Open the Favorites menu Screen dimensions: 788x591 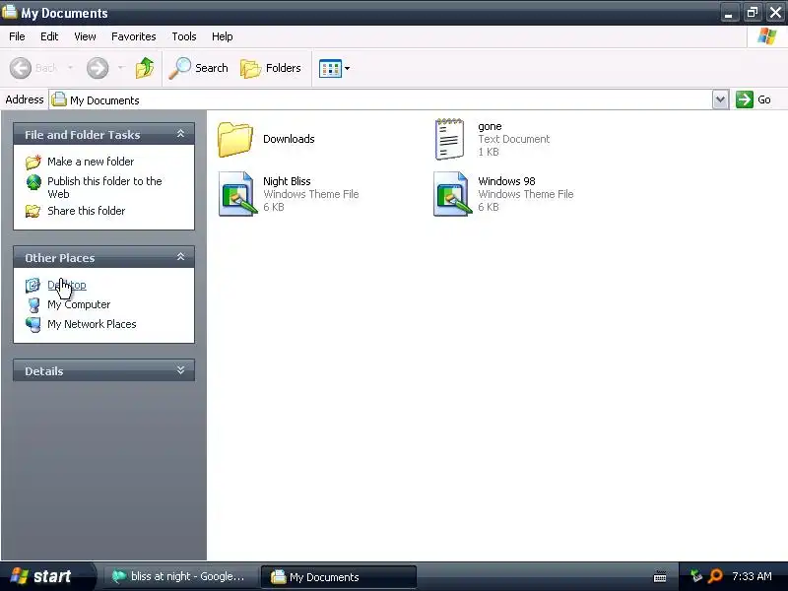[x=134, y=36]
